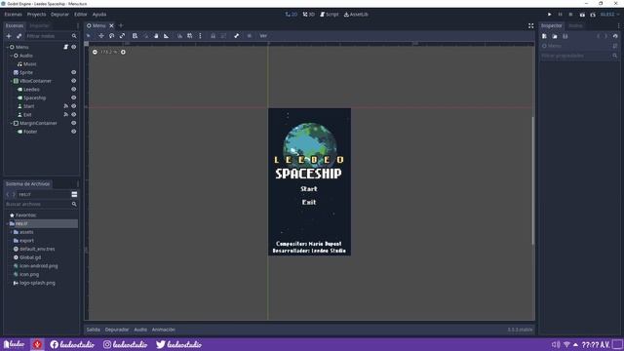Open the Proyecto menu
Screen dimensions: 624x351
(x=37, y=15)
